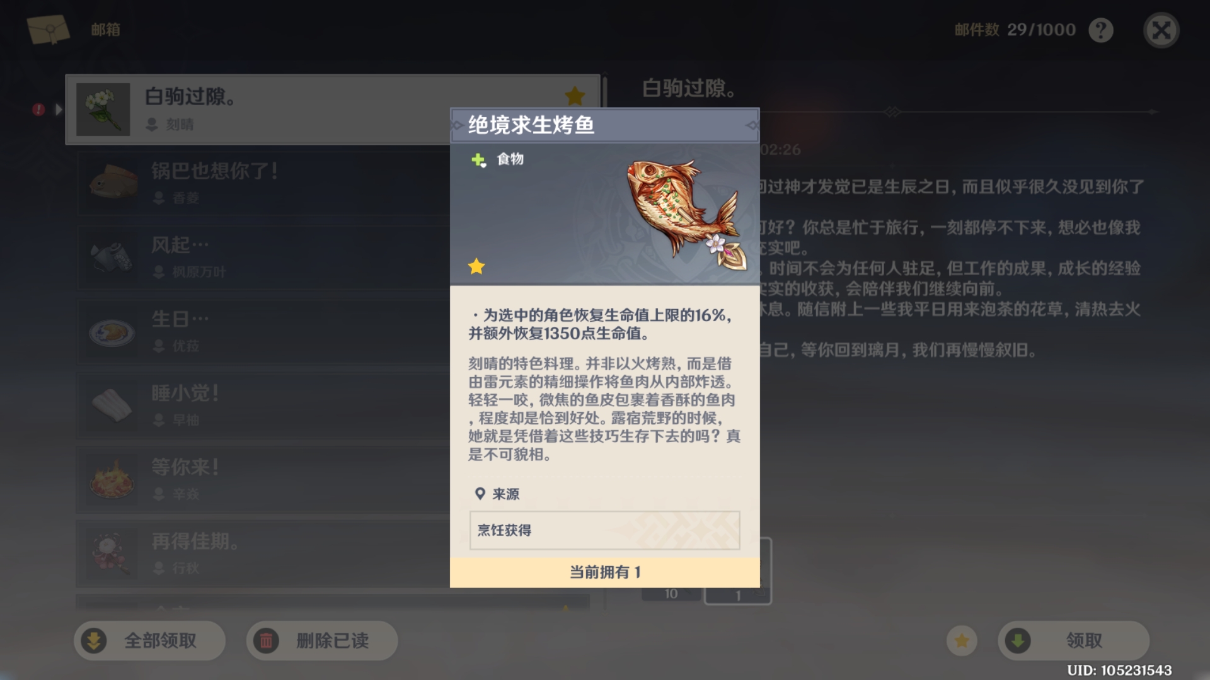Close the mailbox with X button
Screen dimensions: 1210x680
[x=1161, y=30]
